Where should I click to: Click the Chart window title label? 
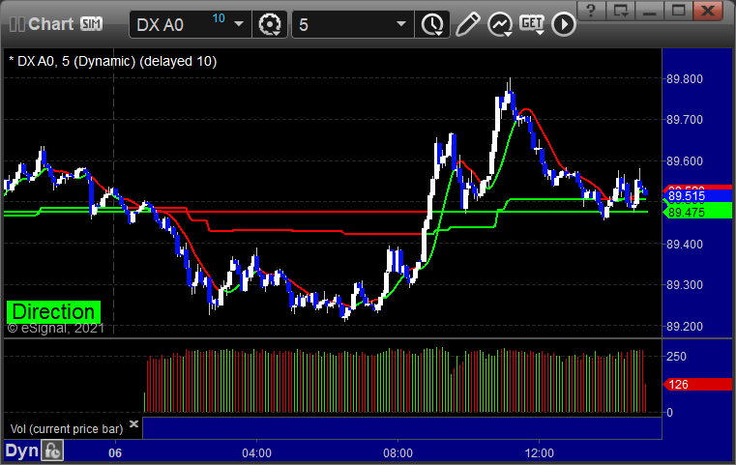tap(50, 24)
